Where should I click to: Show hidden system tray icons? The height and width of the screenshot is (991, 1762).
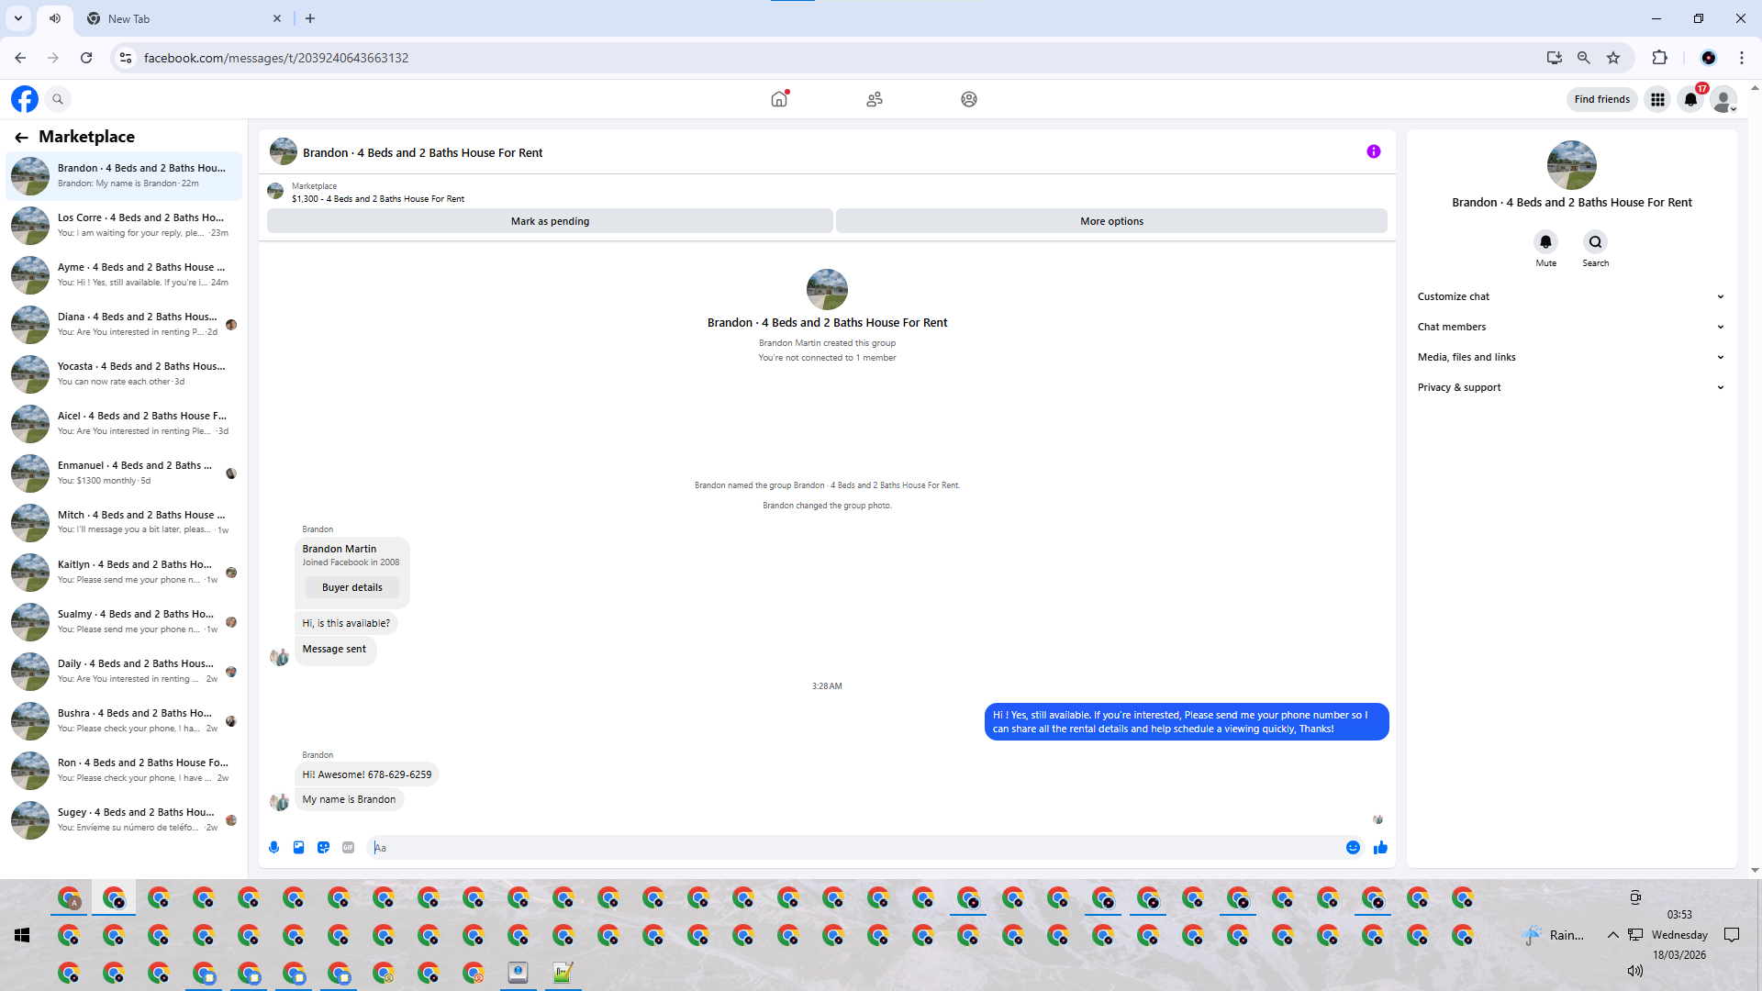click(1612, 935)
